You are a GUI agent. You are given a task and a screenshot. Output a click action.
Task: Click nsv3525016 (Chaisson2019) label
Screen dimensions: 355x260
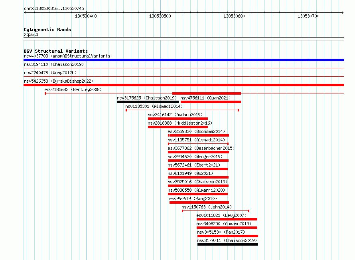(x=197, y=182)
